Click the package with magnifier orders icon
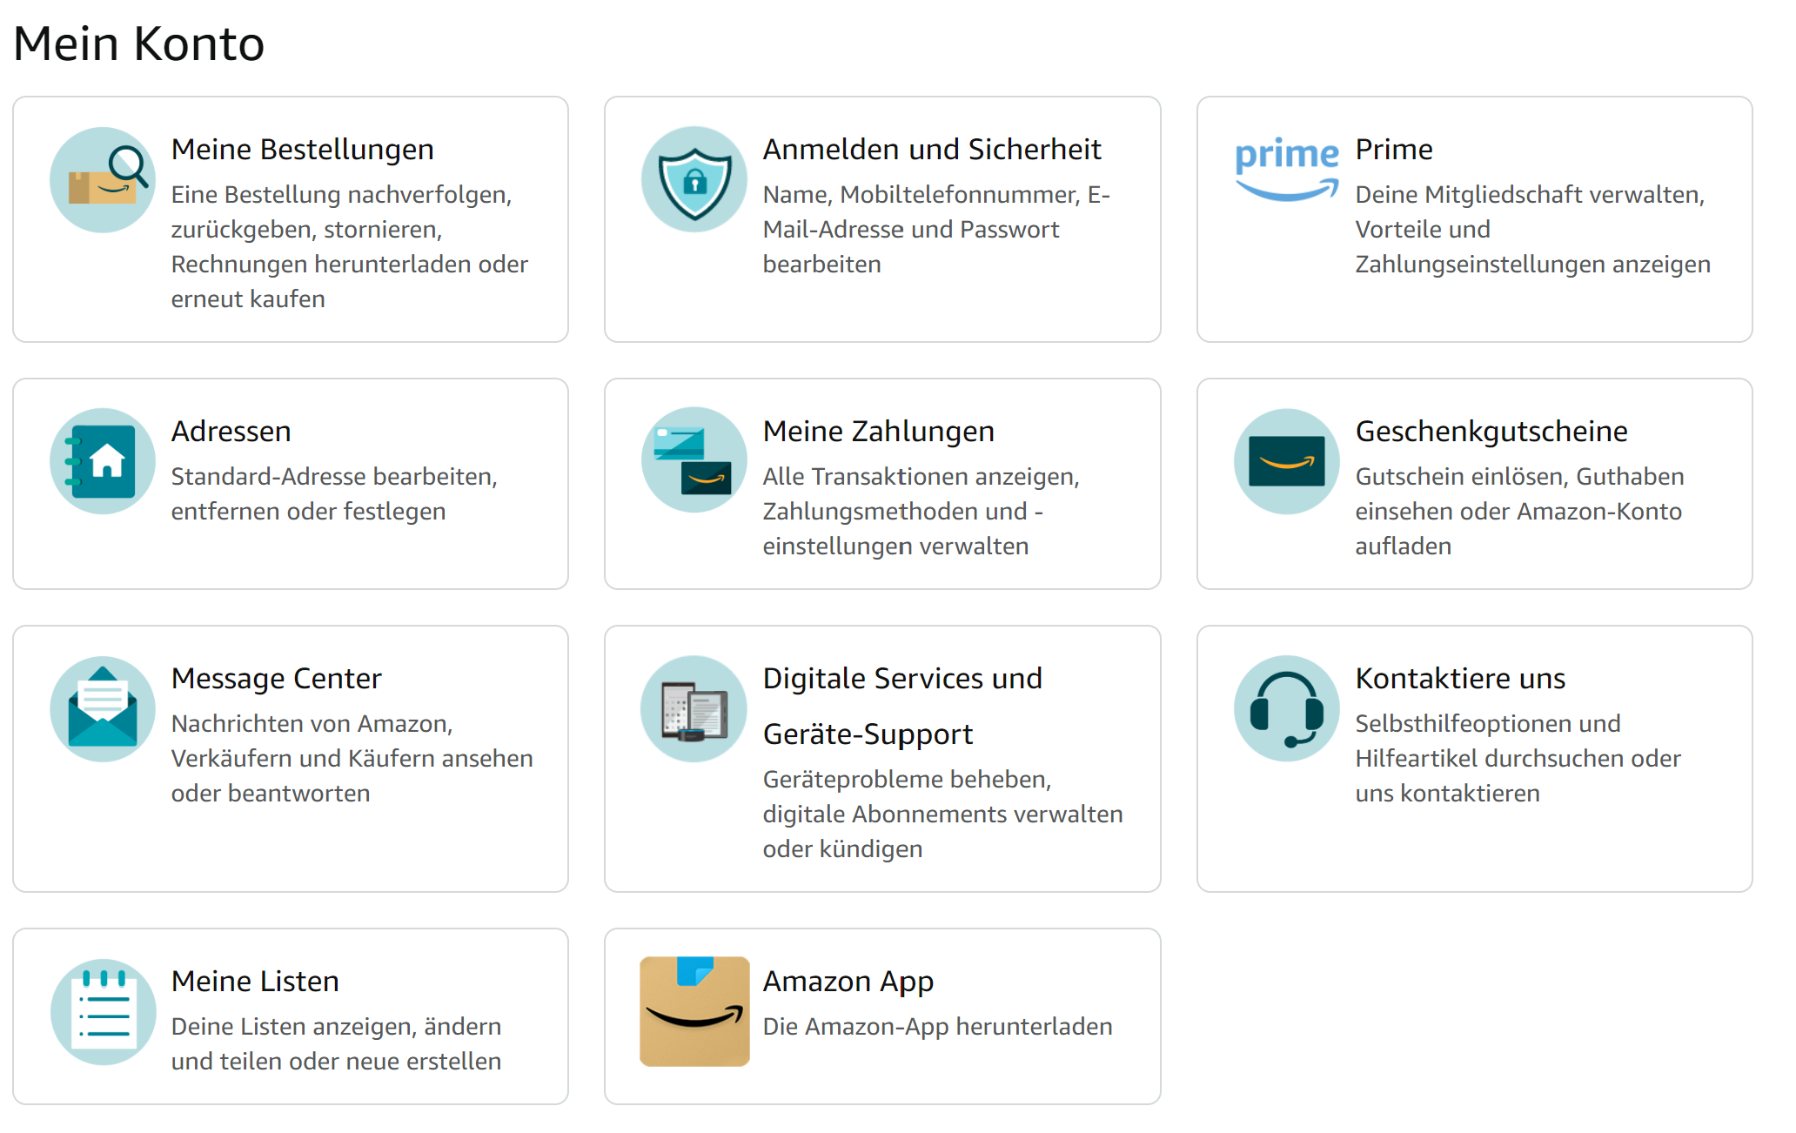This screenshot has width=1796, height=1133. (x=103, y=180)
